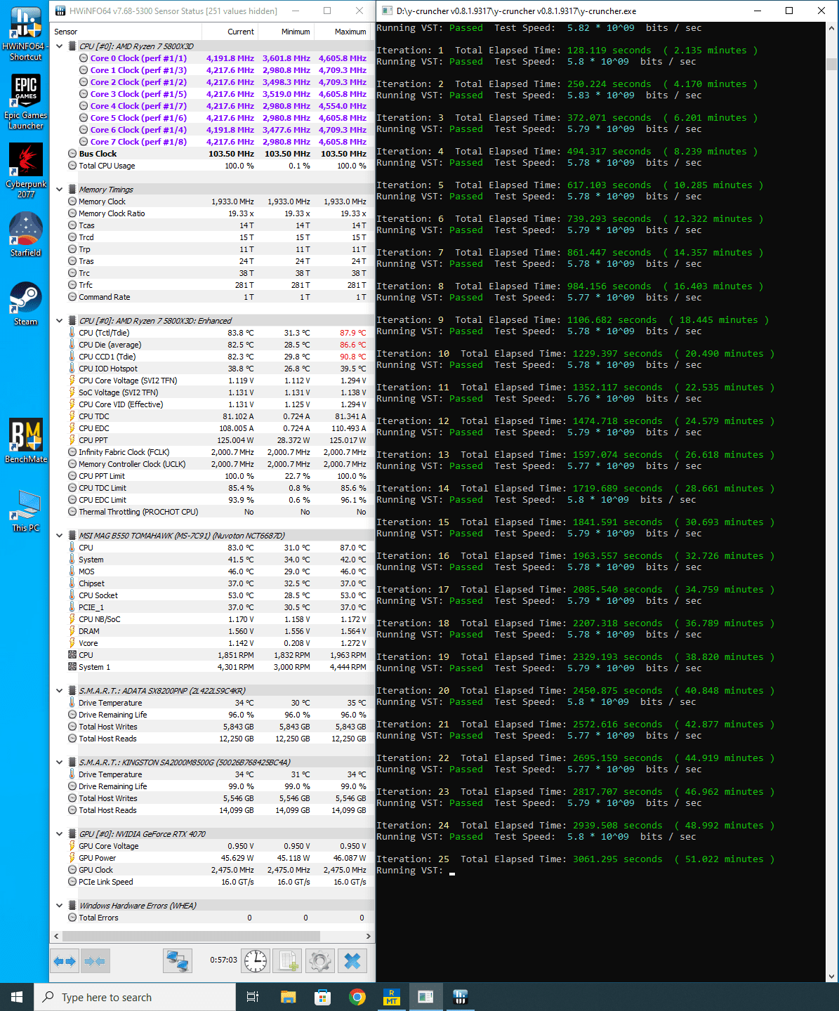Open Task View on taskbar
This screenshot has height=1011, width=839.
(x=253, y=997)
